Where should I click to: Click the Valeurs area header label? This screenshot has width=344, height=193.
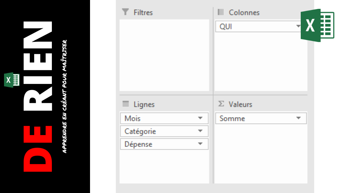241,104
